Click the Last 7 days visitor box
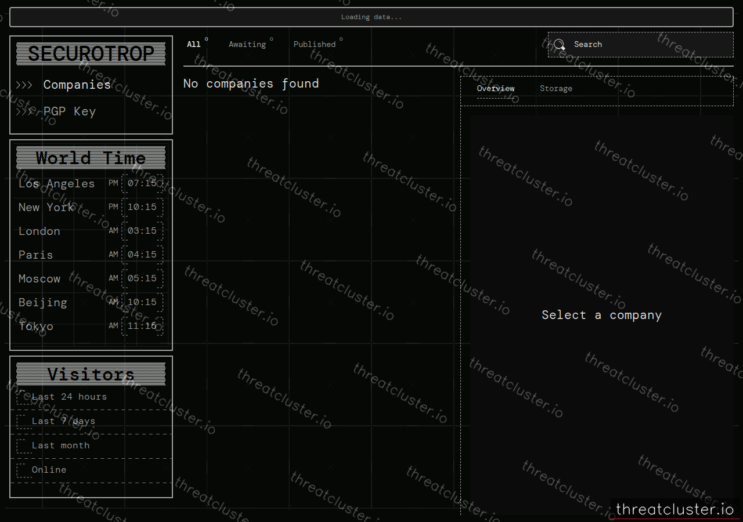 24,422
